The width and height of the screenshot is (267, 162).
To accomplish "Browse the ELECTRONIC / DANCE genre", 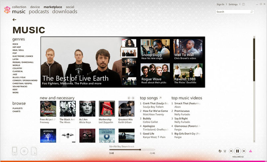I will [x=23, y=56].
